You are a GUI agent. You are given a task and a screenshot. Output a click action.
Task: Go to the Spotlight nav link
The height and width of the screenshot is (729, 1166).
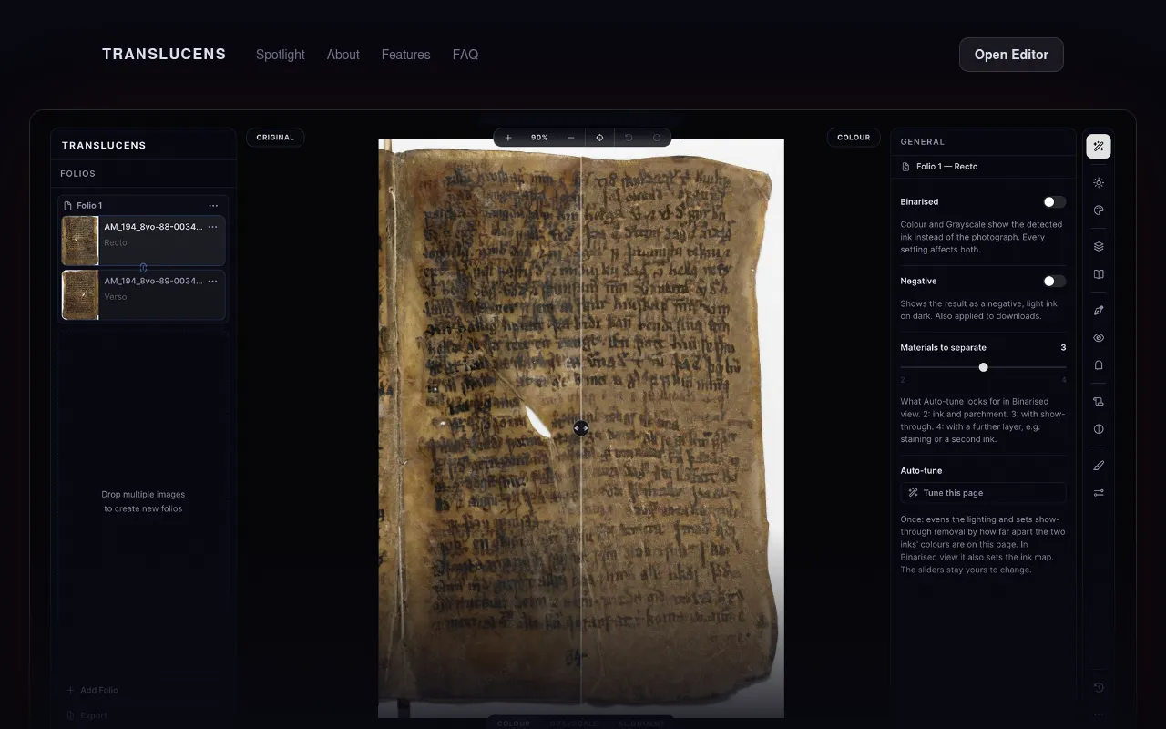(x=281, y=55)
